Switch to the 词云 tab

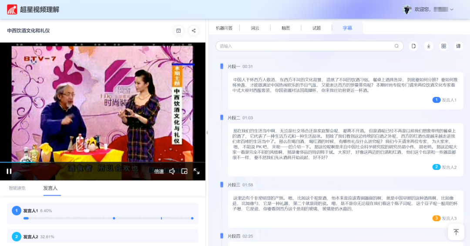tap(255, 28)
